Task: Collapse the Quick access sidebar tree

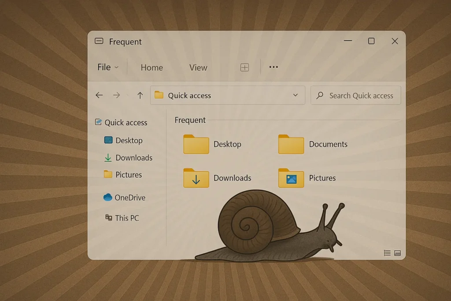Action: (98, 123)
